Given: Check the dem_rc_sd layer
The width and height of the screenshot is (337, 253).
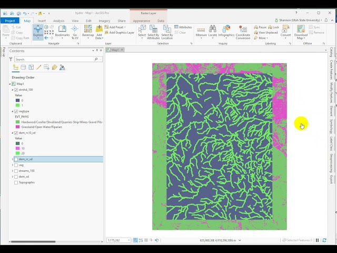Looking at the screenshot, I should [16, 159].
